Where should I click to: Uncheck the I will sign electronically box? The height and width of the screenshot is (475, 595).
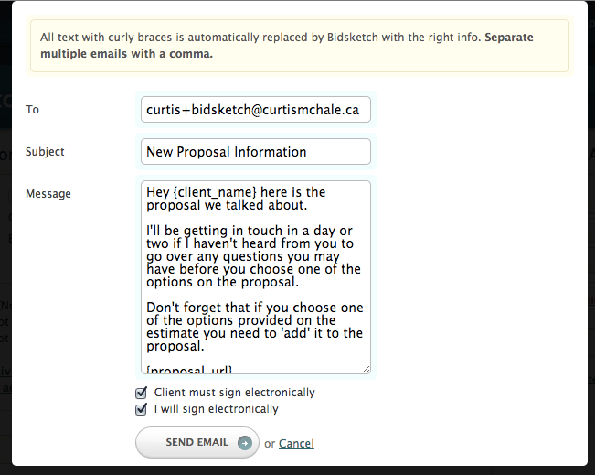coord(141,409)
